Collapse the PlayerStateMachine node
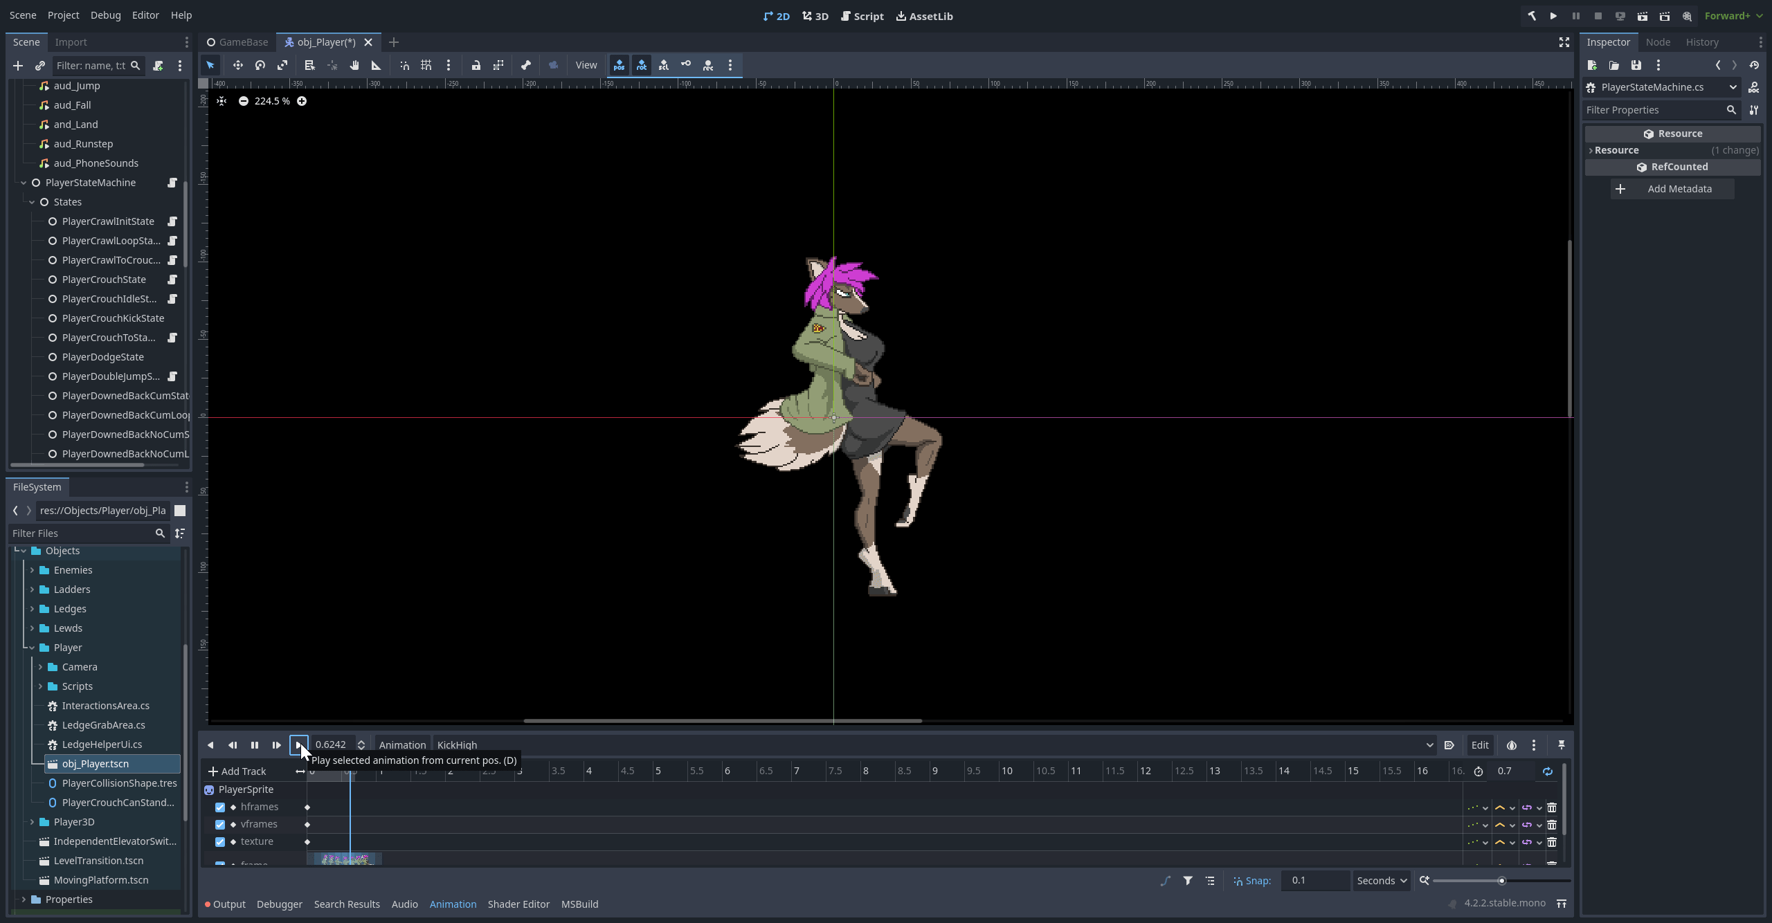This screenshot has width=1772, height=923. tap(24, 183)
